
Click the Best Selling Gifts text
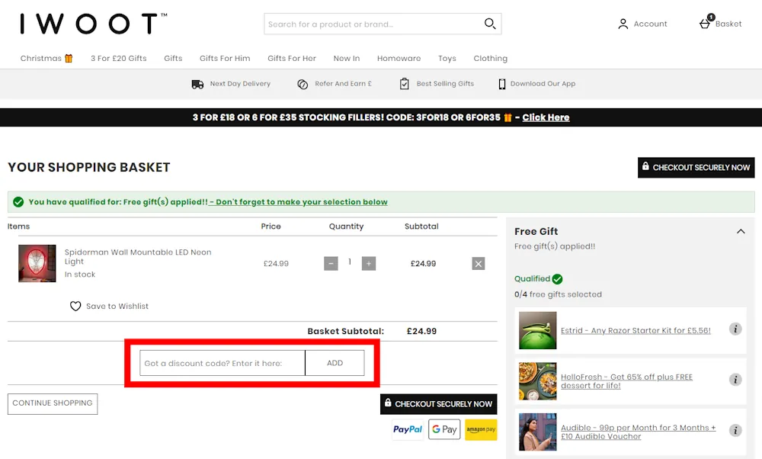[x=445, y=84]
